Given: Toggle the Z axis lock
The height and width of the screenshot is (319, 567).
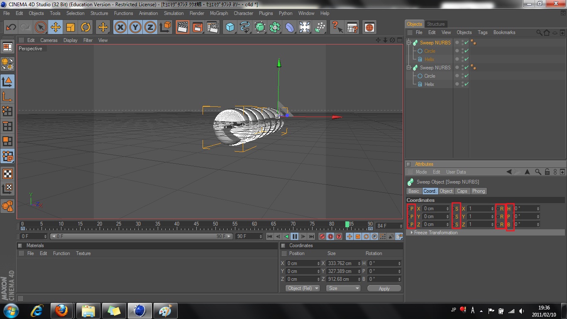Looking at the screenshot, I should point(150,27).
